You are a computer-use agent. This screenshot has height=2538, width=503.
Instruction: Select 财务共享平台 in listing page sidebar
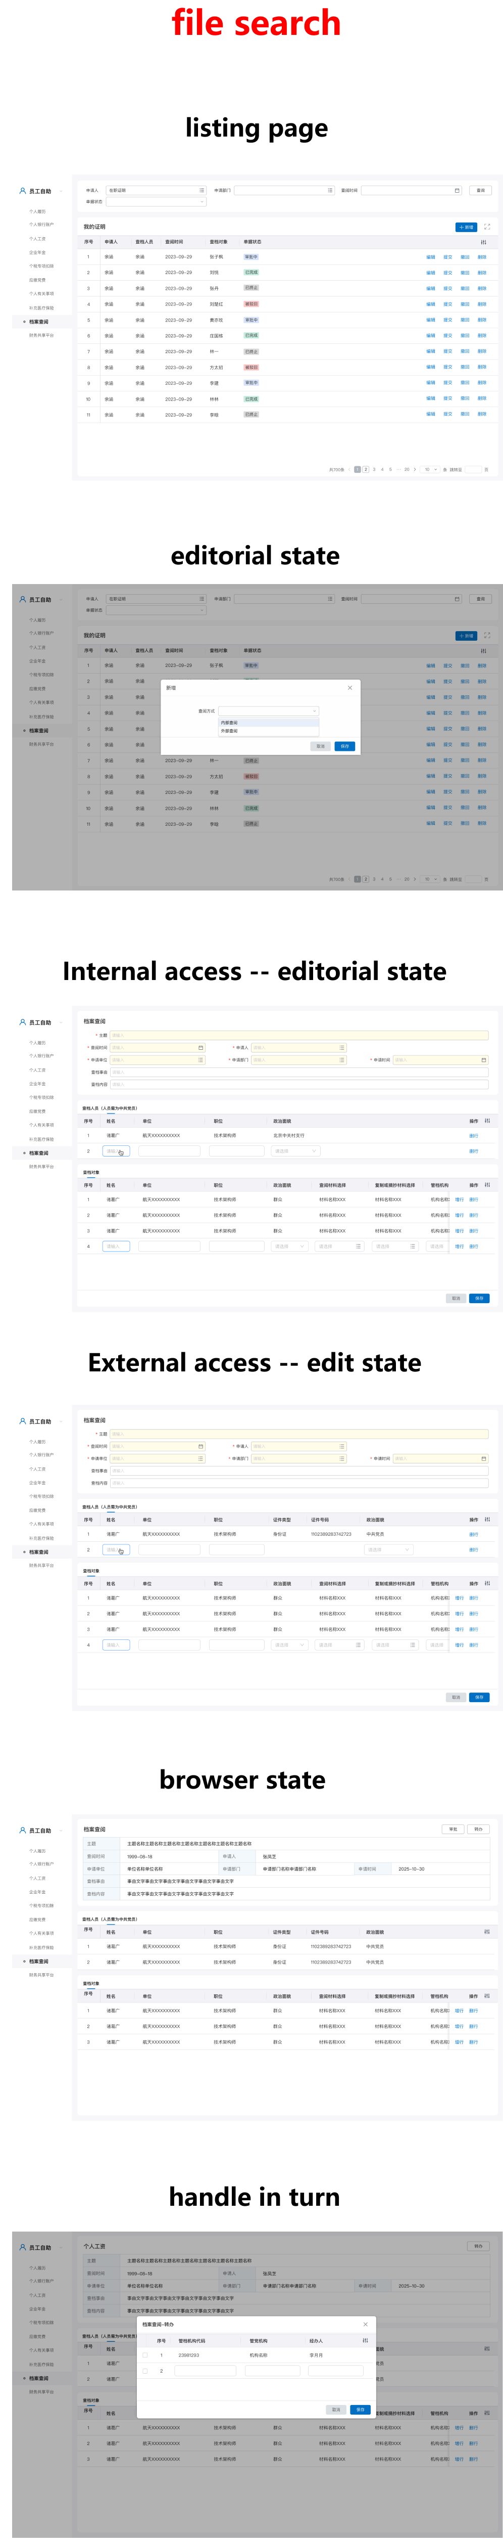(41, 335)
